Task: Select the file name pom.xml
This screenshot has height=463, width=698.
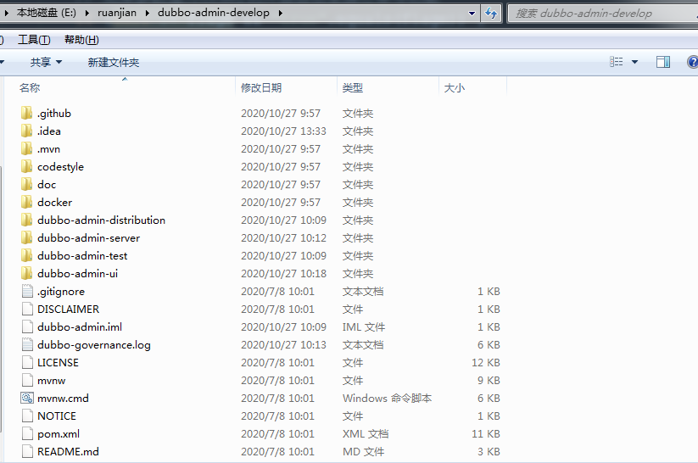Action: coord(59,434)
